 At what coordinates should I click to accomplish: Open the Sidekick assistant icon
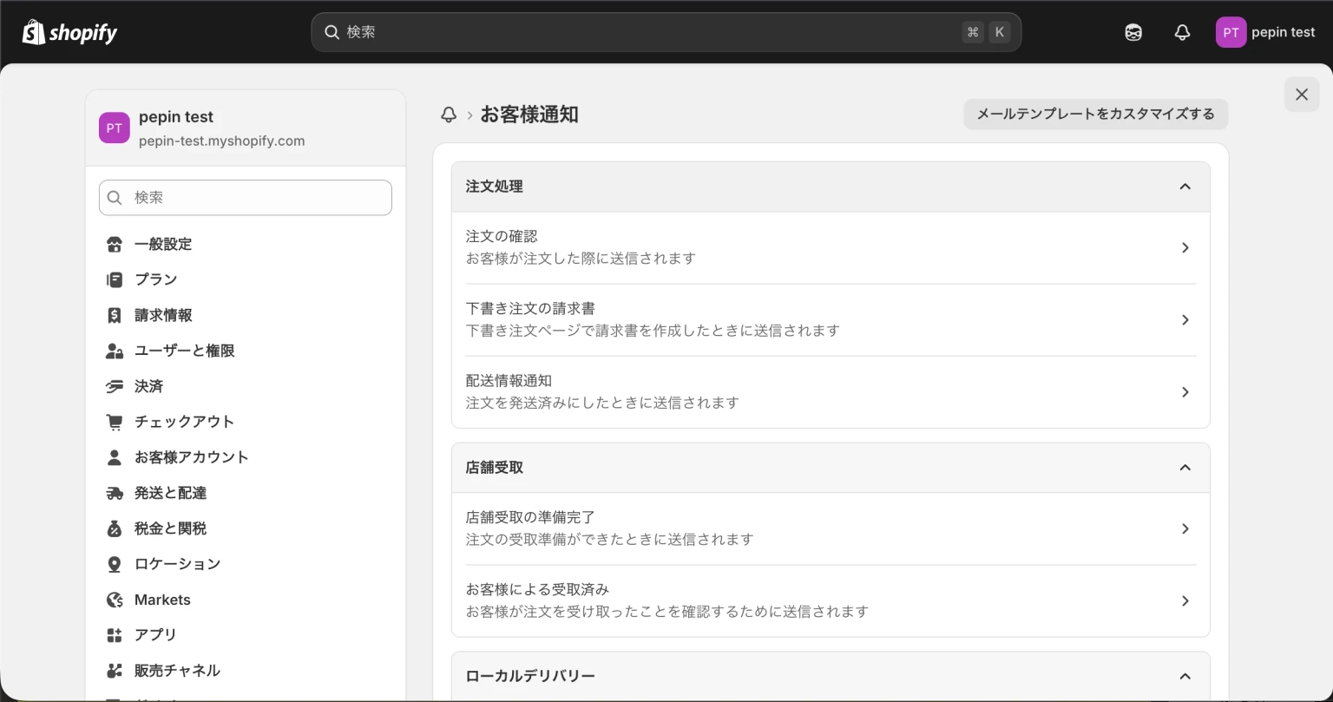tap(1133, 32)
